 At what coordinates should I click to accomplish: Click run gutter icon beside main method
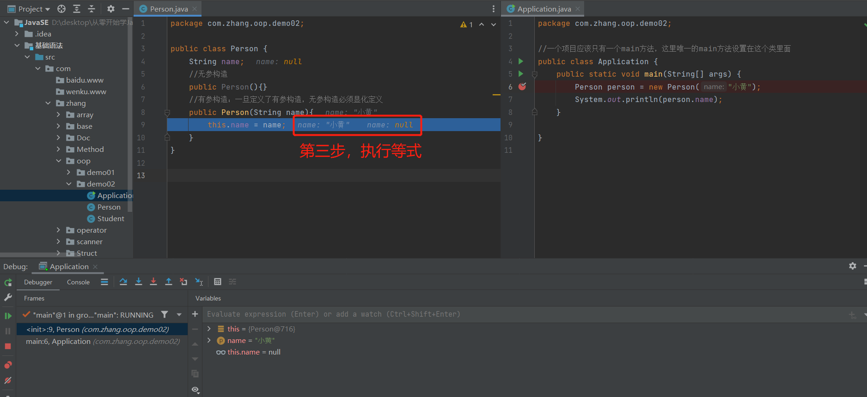[x=521, y=74]
